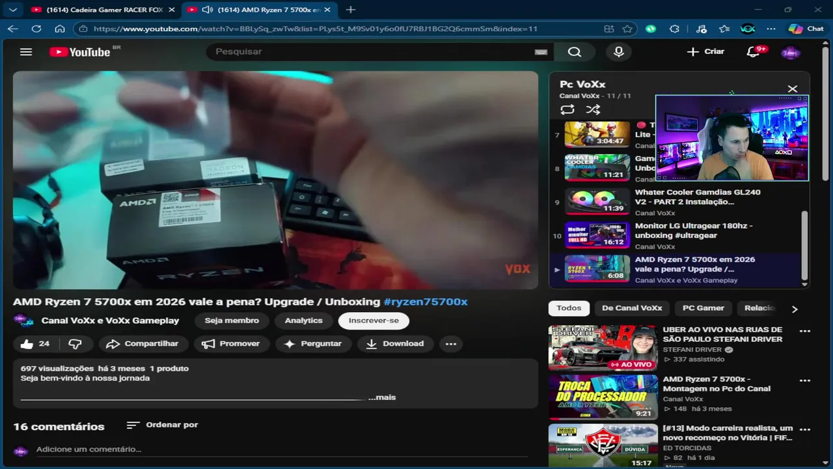Open the tab actions dropdown menu
The height and width of the screenshot is (469, 833).
pos(13,10)
